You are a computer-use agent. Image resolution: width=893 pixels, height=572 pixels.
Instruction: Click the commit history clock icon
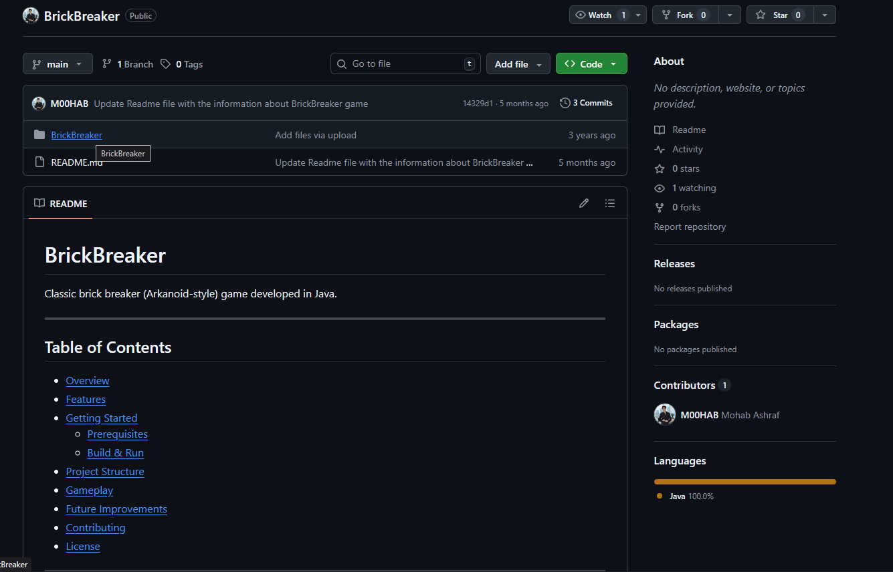pyautogui.click(x=565, y=103)
